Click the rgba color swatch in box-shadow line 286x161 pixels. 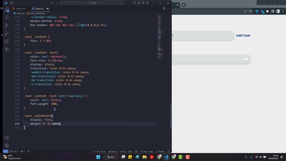click(x=77, y=25)
